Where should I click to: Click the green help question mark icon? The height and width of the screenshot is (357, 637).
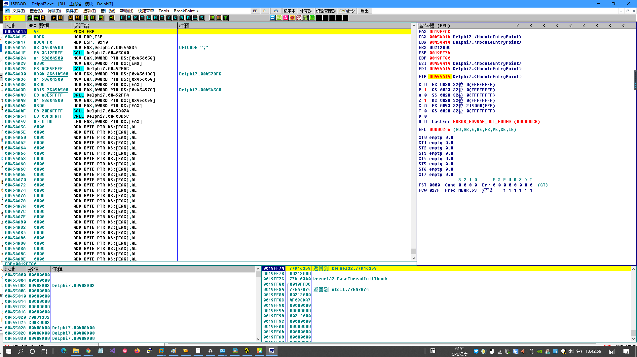pos(225,18)
